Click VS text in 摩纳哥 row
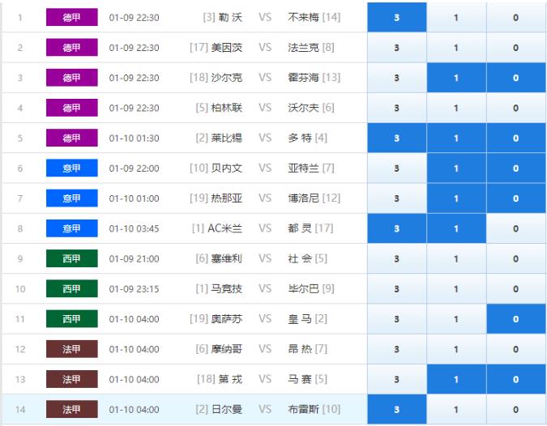This screenshot has height=426, width=547. click(x=265, y=349)
